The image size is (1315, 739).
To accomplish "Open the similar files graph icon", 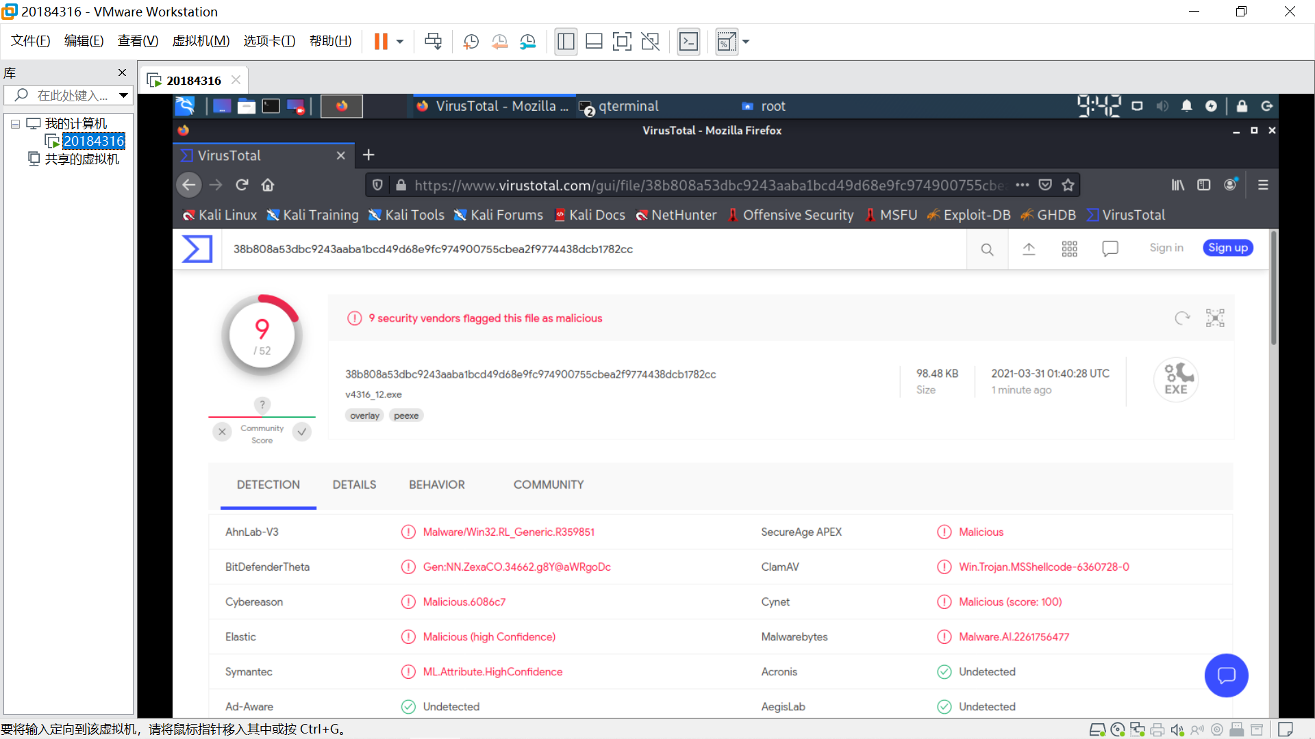I will click(x=1215, y=318).
